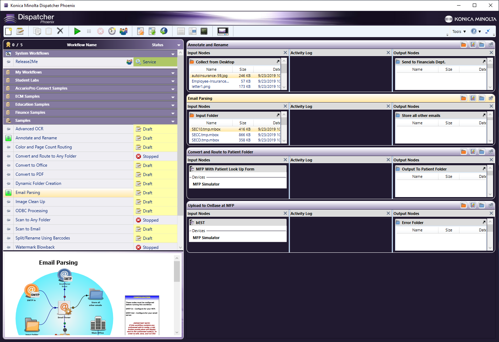499x342 pixels.
Task: Click the red stop workflow icon
Action: click(100, 31)
